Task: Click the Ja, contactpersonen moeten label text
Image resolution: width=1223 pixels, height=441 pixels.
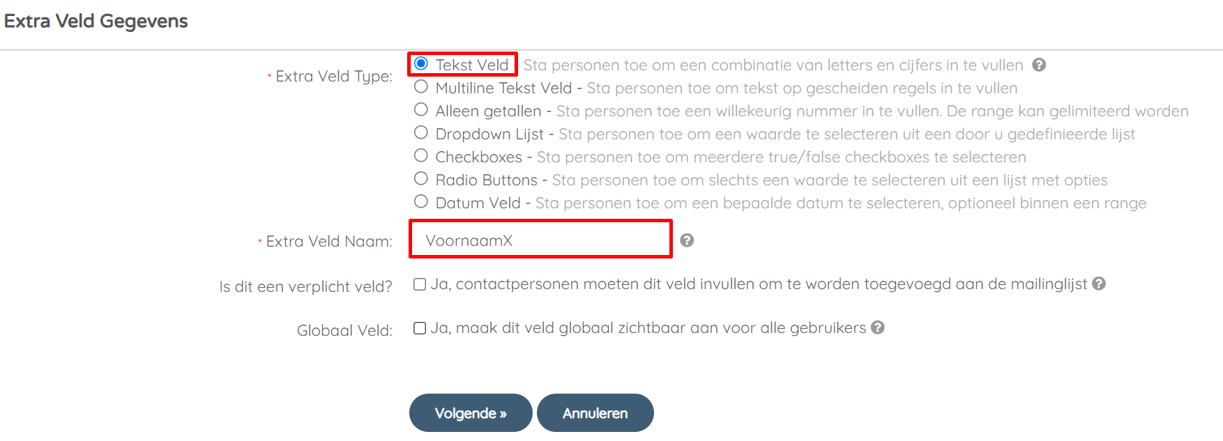Action: (x=759, y=284)
